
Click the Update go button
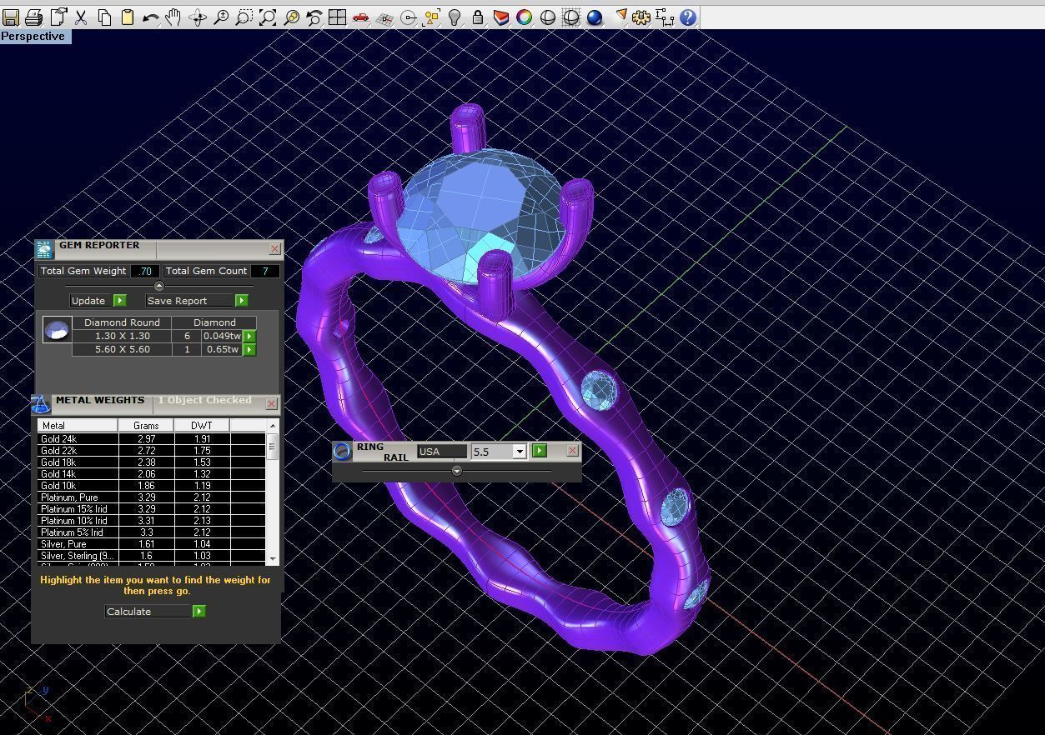119,301
